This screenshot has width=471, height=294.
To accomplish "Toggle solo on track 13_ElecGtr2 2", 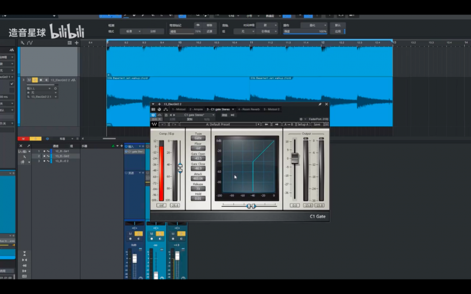I will point(35,80).
